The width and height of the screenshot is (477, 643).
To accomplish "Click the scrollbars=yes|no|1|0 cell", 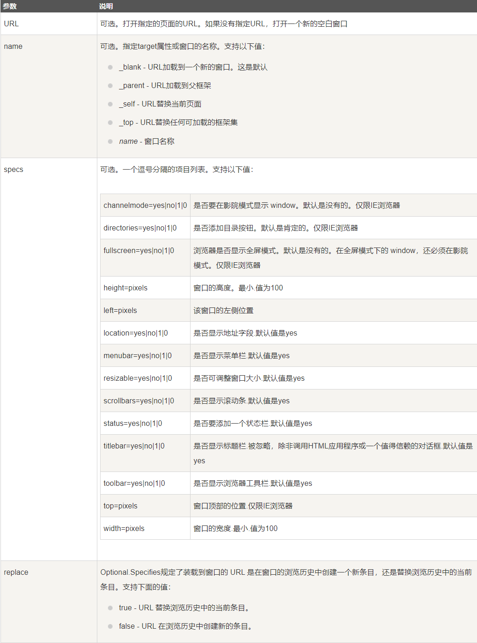I will (139, 401).
